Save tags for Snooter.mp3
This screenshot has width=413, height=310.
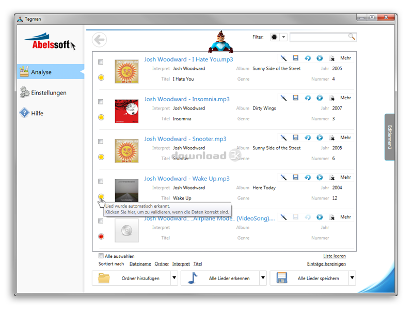pos(295,137)
